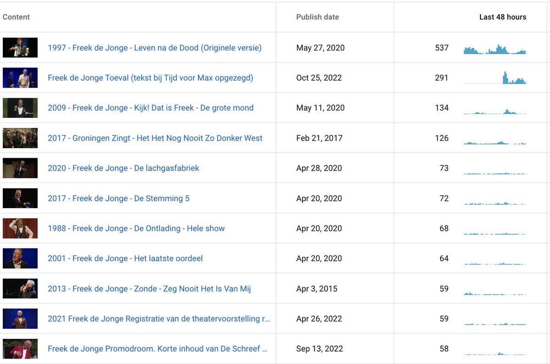
Task: Click thumbnail for 'Zonde - Zeg Nooit' video
Action: [x=20, y=289]
